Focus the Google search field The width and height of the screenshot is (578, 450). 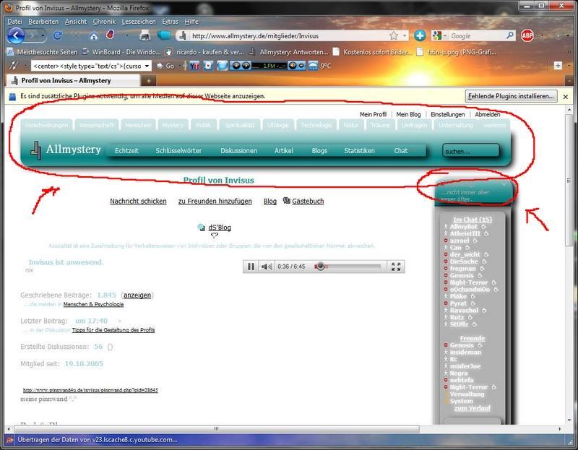477,35
